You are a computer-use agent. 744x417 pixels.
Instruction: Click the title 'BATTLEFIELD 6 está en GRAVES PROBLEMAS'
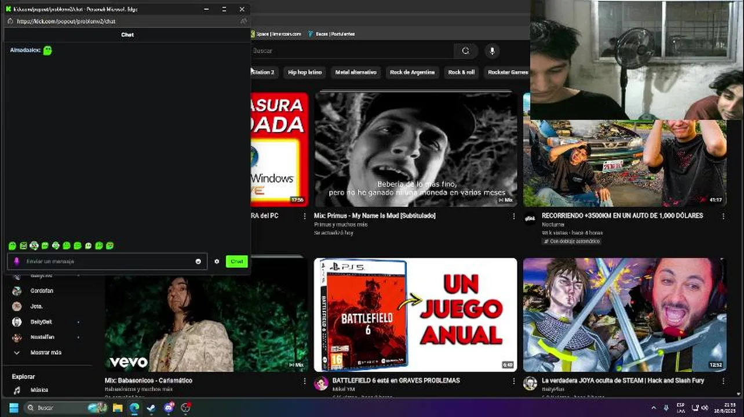[x=396, y=381]
